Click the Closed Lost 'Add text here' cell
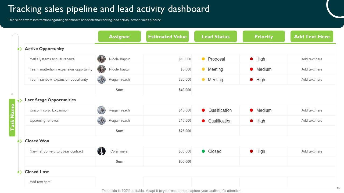344x193 pixels. 40,182
